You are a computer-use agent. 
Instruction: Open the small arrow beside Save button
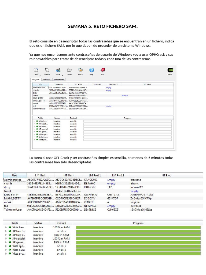tap(62, 75)
